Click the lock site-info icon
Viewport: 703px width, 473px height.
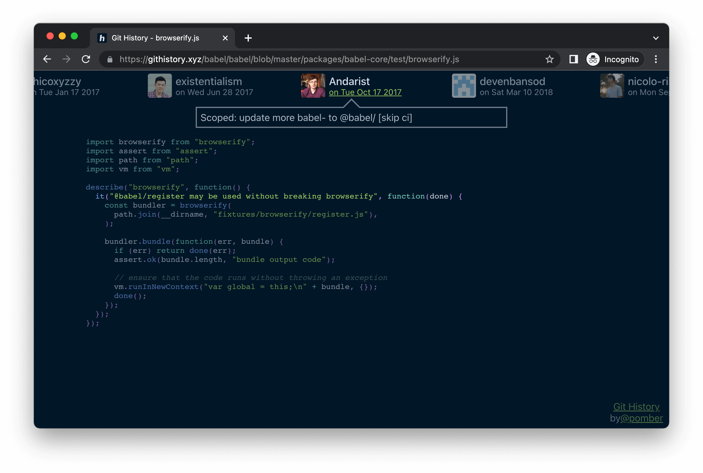(x=110, y=59)
